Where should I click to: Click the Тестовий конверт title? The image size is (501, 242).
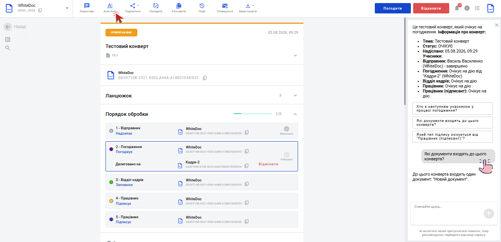tap(127, 46)
